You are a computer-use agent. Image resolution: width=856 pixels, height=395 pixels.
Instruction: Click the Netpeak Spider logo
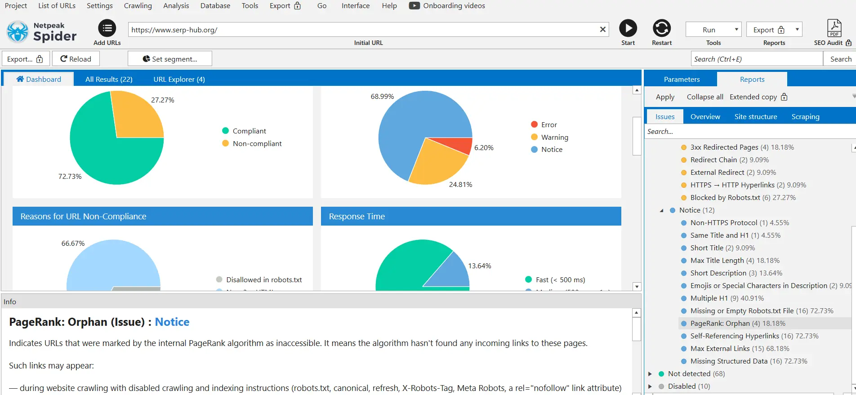coord(41,31)
